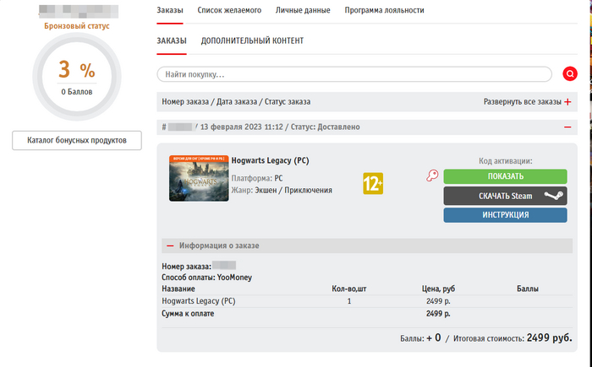Image resolution: width=592 pixels, height=367 pixels.
Task: Open the Каталог бонусных продуктов button
Action: pos(77,140)
